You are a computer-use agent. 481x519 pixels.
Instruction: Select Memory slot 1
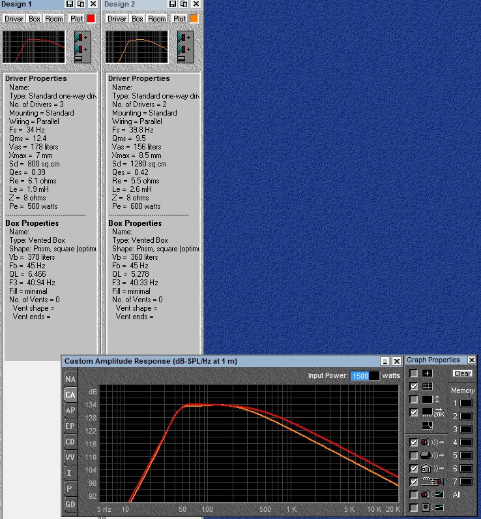[x=466, y=403]
